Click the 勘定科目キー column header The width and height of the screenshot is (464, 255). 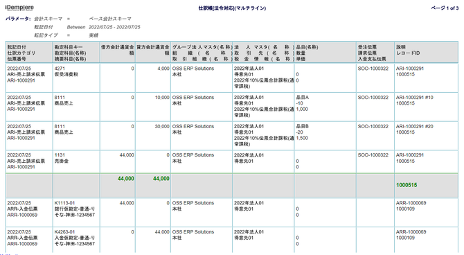(x=69, y=47)
